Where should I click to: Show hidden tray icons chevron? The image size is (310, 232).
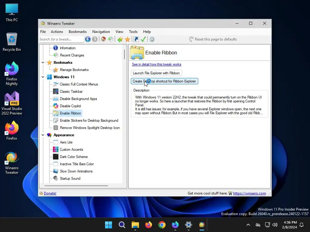[248, 225]
